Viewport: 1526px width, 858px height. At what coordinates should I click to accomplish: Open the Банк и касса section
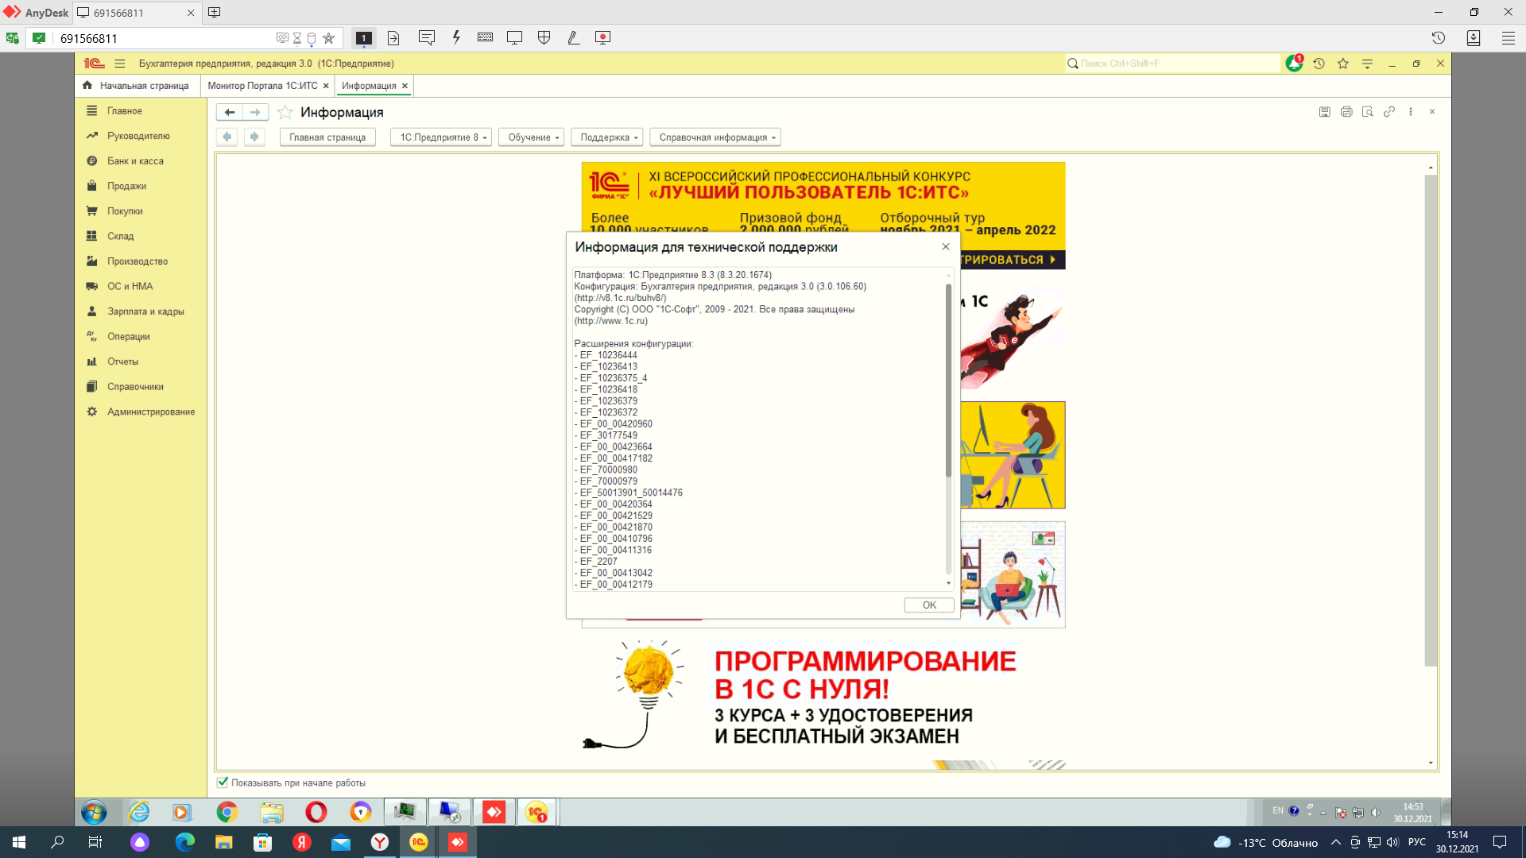pos(135,161)
